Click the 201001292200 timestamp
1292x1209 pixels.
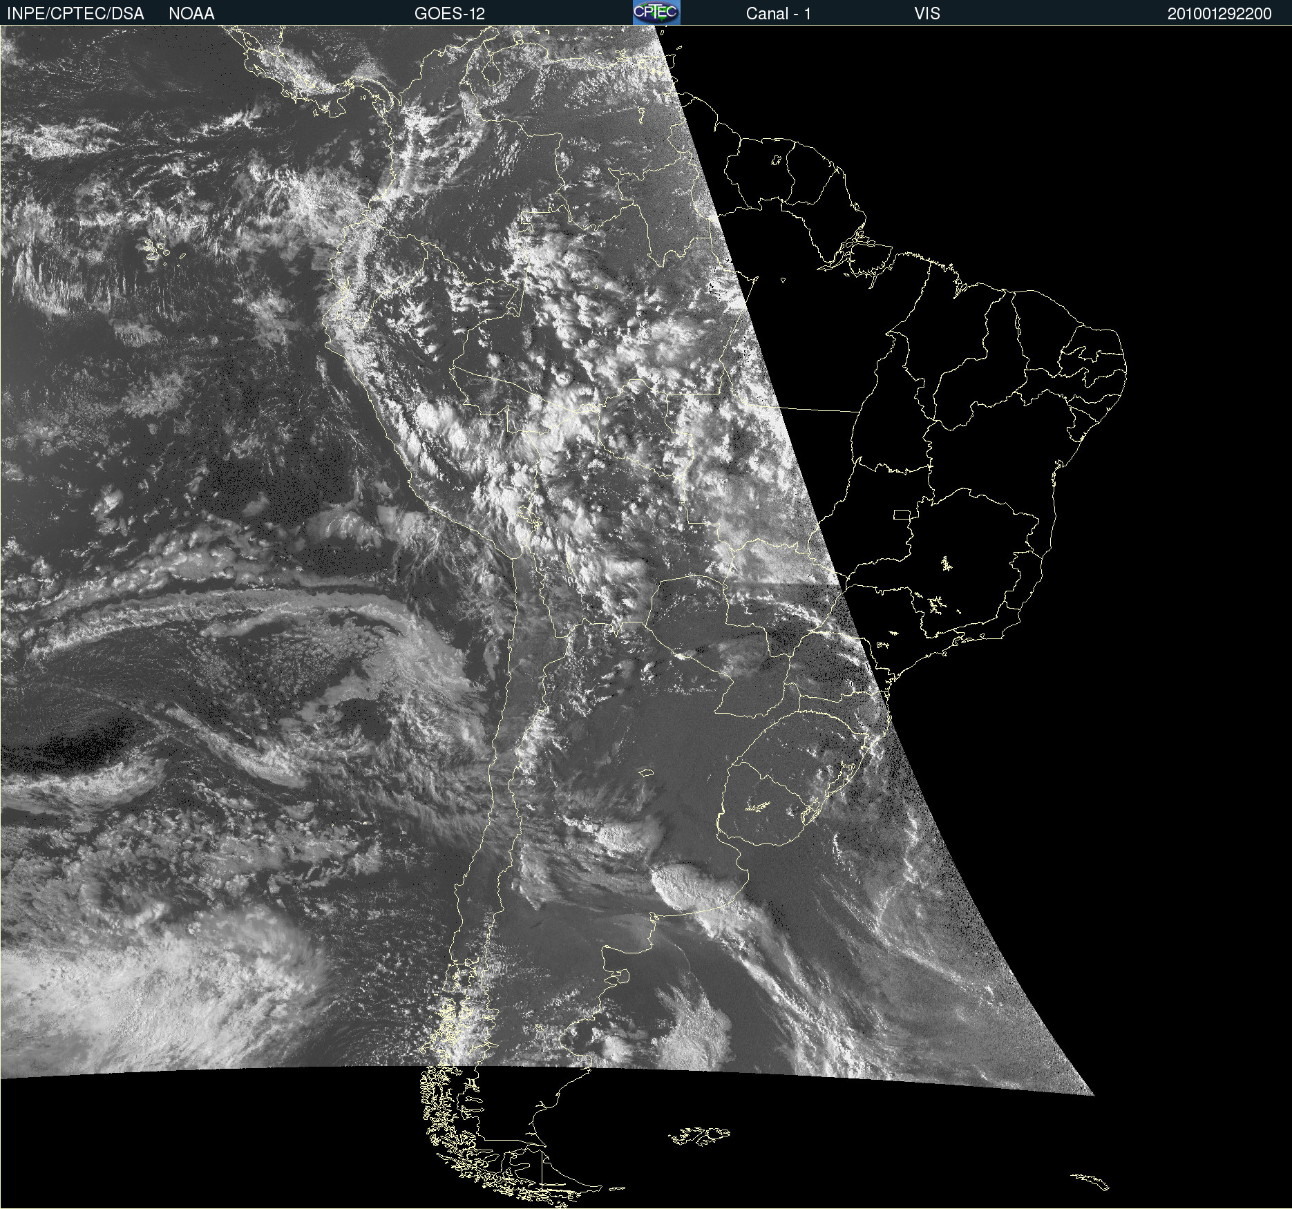coord(1219,14)
